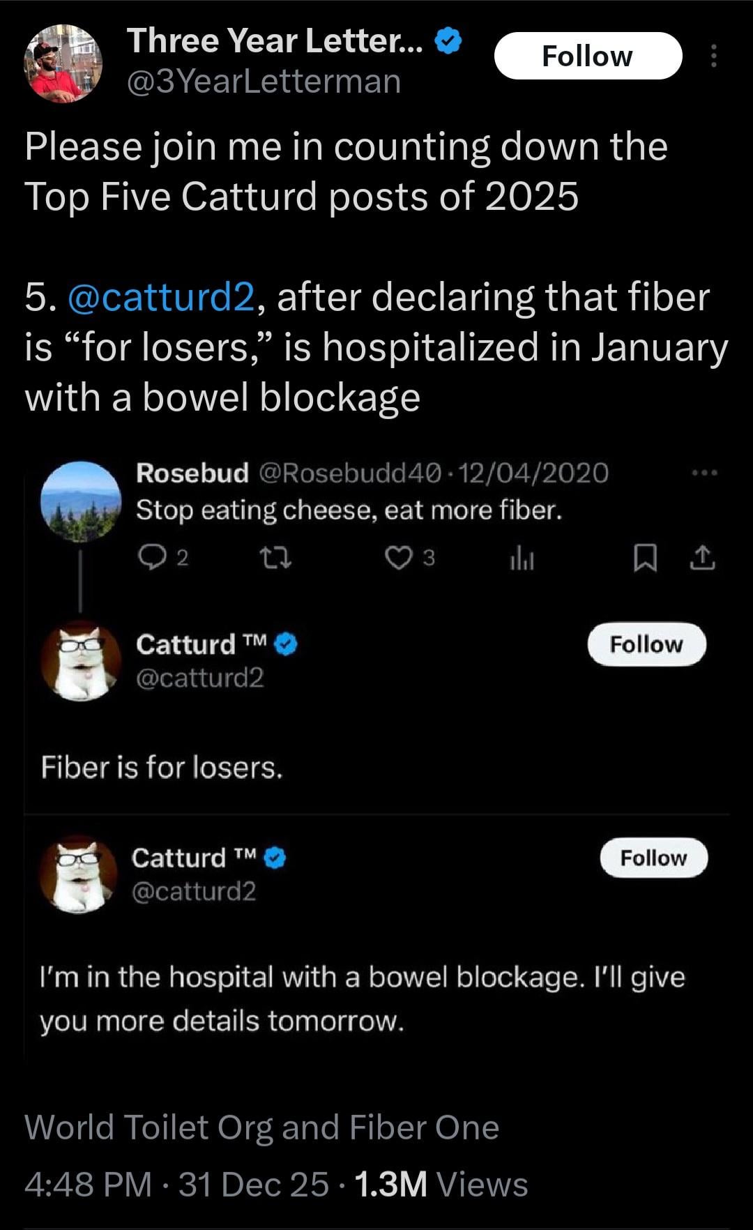Open Catturd's cat avatar on the fiber tweet
The image size is (753, 1230).
(81, 661)
